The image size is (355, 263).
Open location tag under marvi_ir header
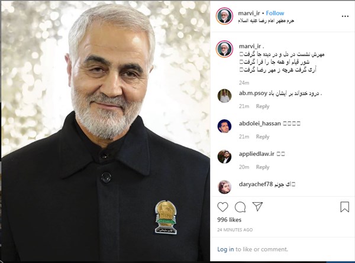[266, 21]
